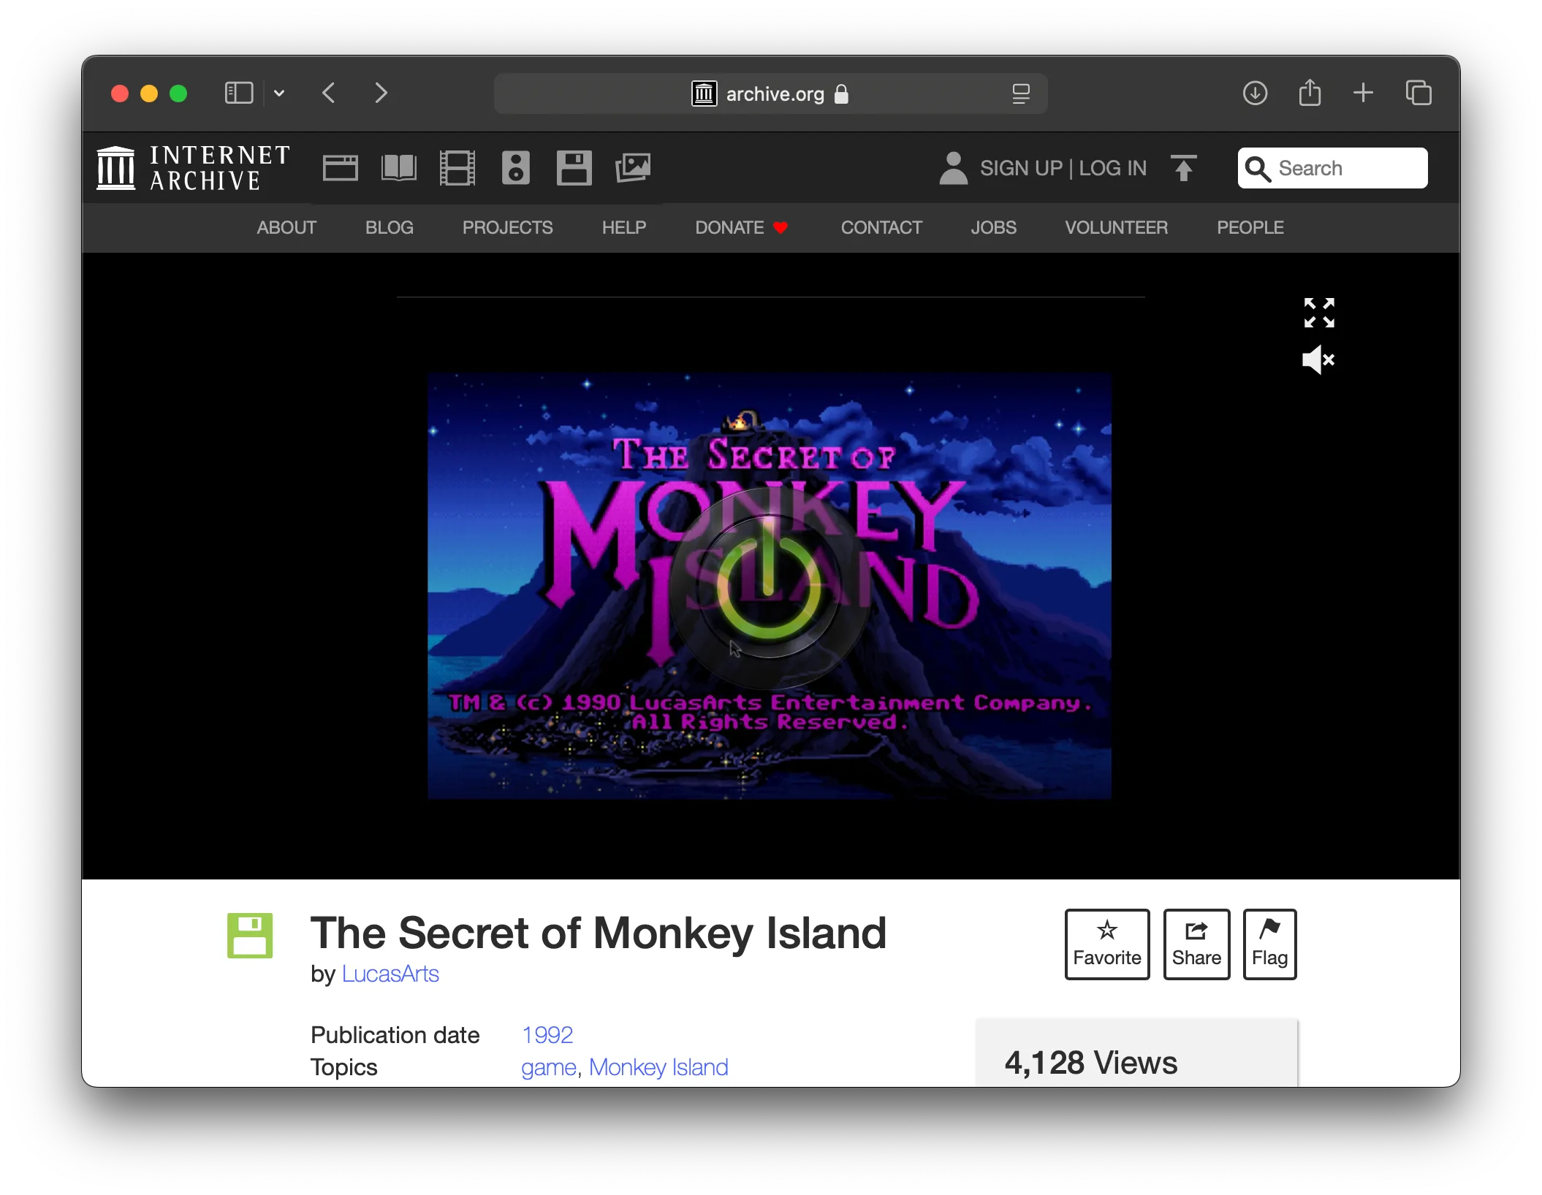Open the Monkey Island topic link
Viewport: 1542px width, 1195px height.
658,1066
